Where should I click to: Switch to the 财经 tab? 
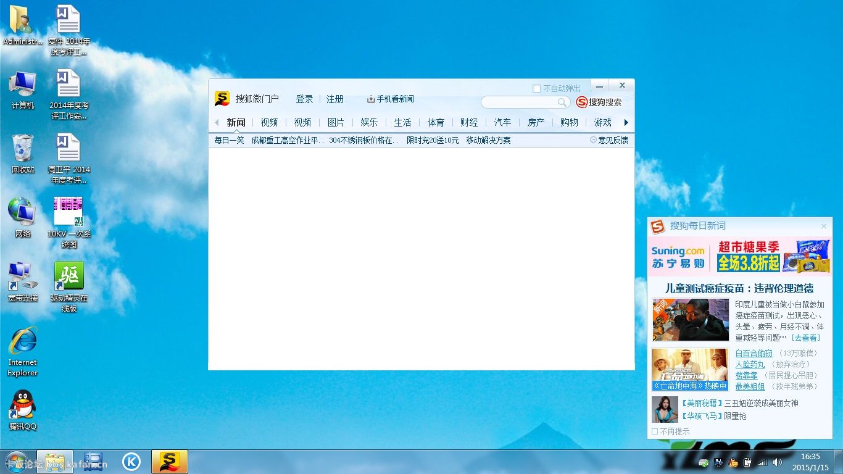point(469,122)
